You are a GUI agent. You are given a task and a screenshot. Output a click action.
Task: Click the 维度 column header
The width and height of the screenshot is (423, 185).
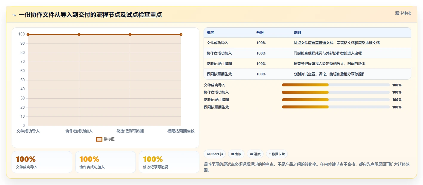[210, 33]
